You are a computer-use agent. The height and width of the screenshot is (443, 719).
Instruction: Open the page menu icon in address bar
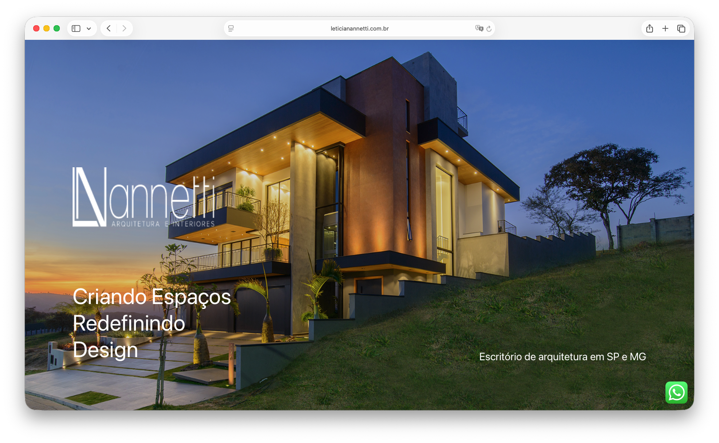[231, 28]
